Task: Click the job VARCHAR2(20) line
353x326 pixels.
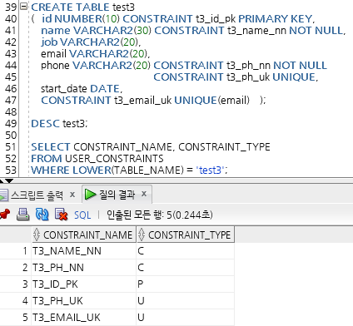Action: point(91,42)
